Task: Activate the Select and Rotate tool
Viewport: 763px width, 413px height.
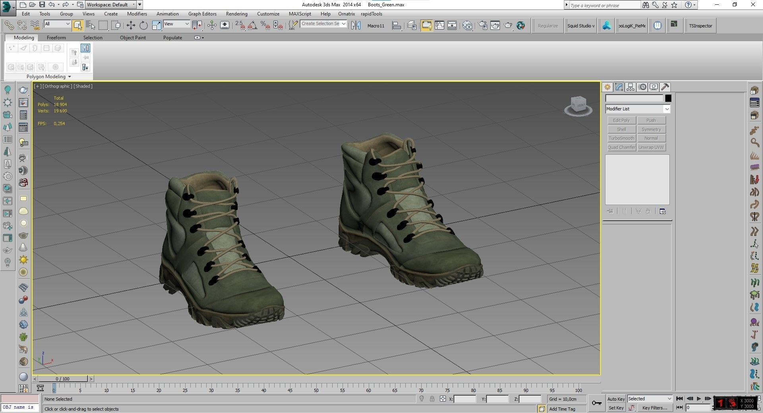Action: point(143,25)
